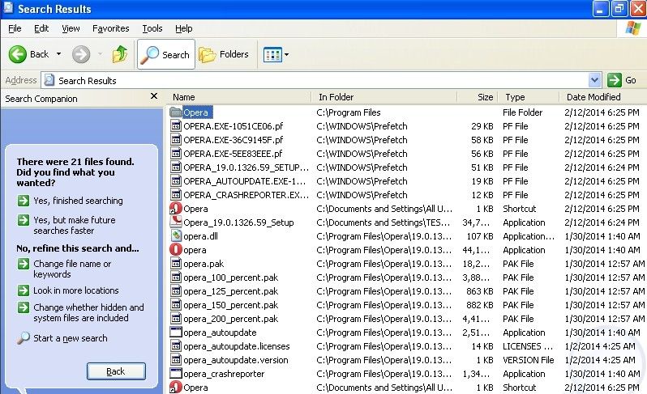Select the opera.pak file icon
Viewport: 647px width, 394px height.
176,264
